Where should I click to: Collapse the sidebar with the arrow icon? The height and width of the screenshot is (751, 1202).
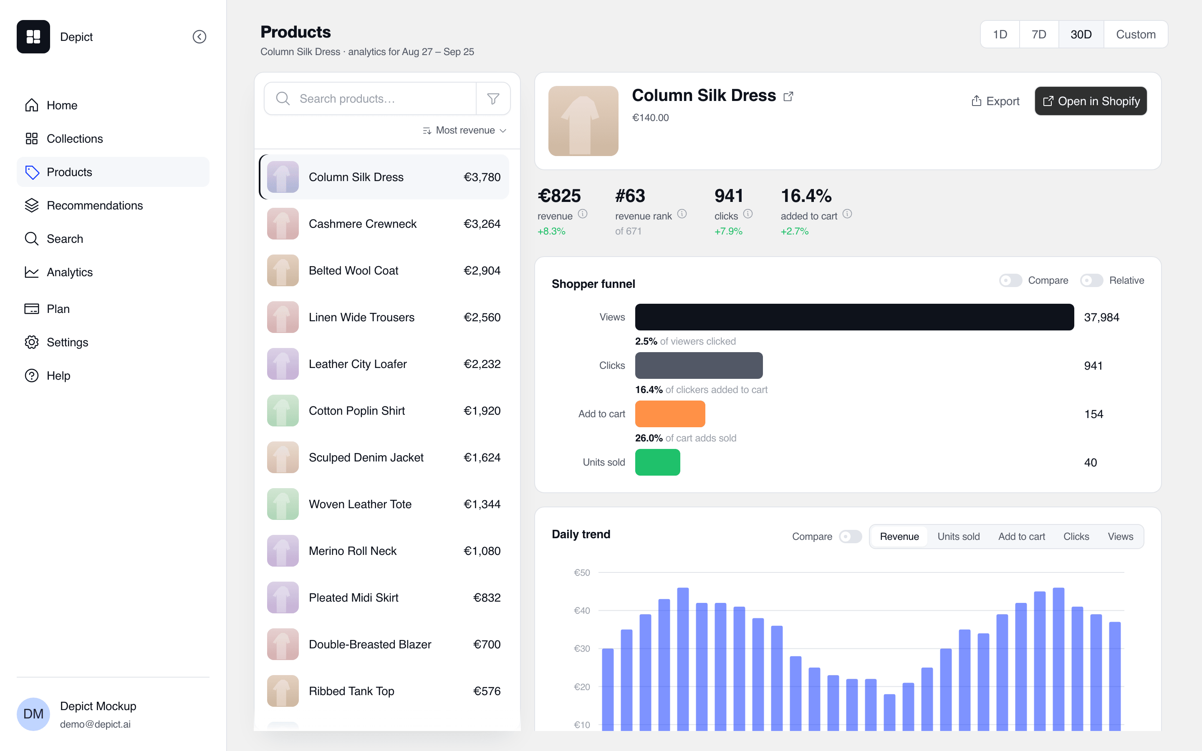(x=199, y=37)
